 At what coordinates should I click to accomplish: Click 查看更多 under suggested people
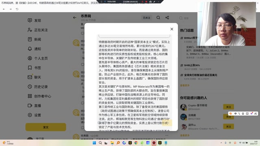[x=185, y=135]
